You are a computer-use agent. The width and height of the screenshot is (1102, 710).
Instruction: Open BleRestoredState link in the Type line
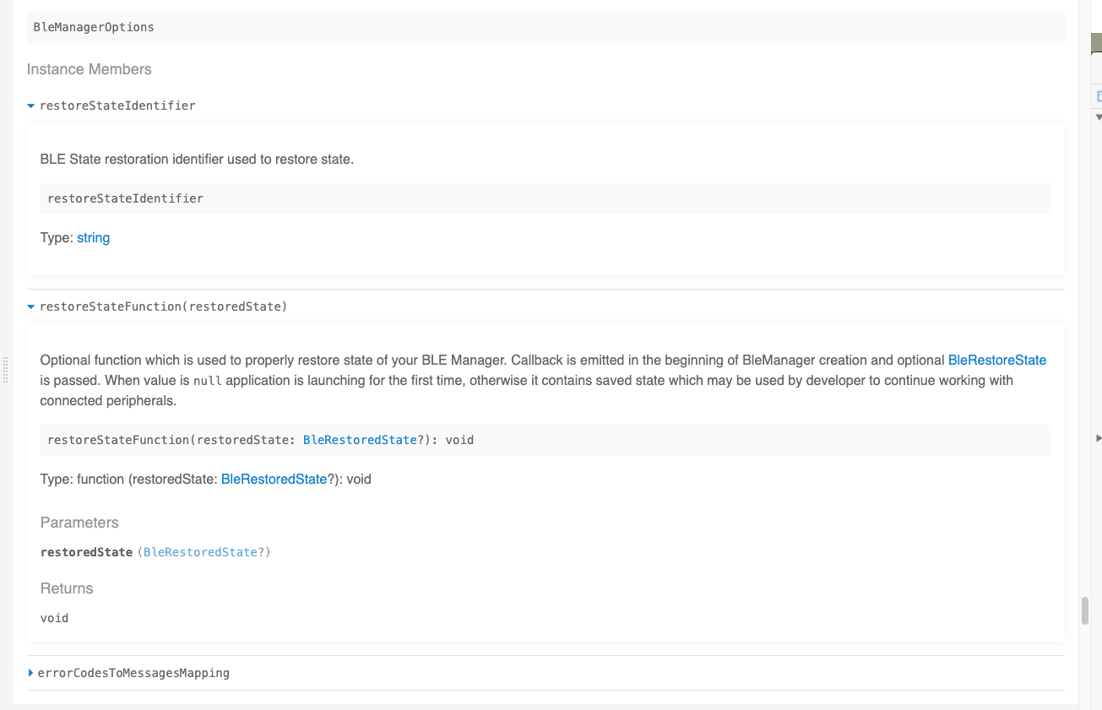click(274, 479)
